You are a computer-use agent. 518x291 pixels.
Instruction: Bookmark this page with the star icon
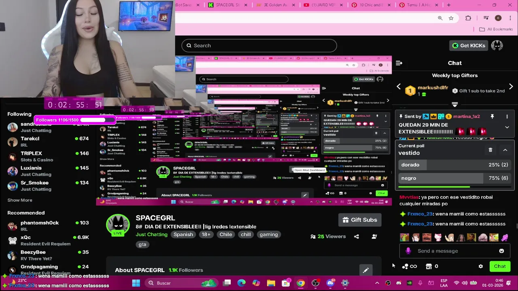point(451,18)
